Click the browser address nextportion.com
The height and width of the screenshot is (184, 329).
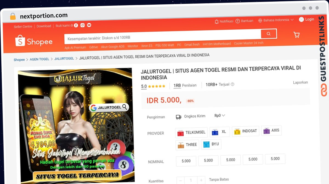point(44,16)
